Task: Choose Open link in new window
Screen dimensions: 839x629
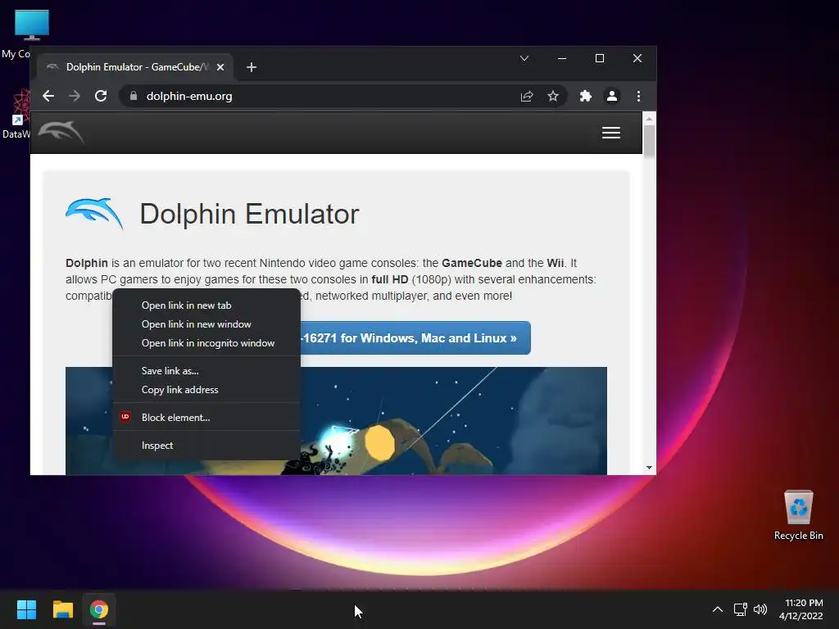Action: pyautogui.click(x=206, y=324)
